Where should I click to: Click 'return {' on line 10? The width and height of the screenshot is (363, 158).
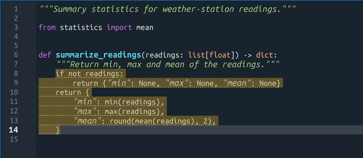point(73,92)
